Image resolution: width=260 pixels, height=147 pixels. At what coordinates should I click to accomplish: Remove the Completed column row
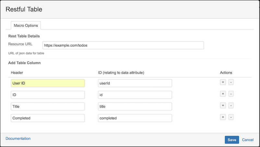231,117
